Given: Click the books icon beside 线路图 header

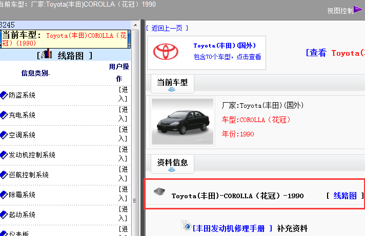Looking at the screenshot, I should point(47,54).
